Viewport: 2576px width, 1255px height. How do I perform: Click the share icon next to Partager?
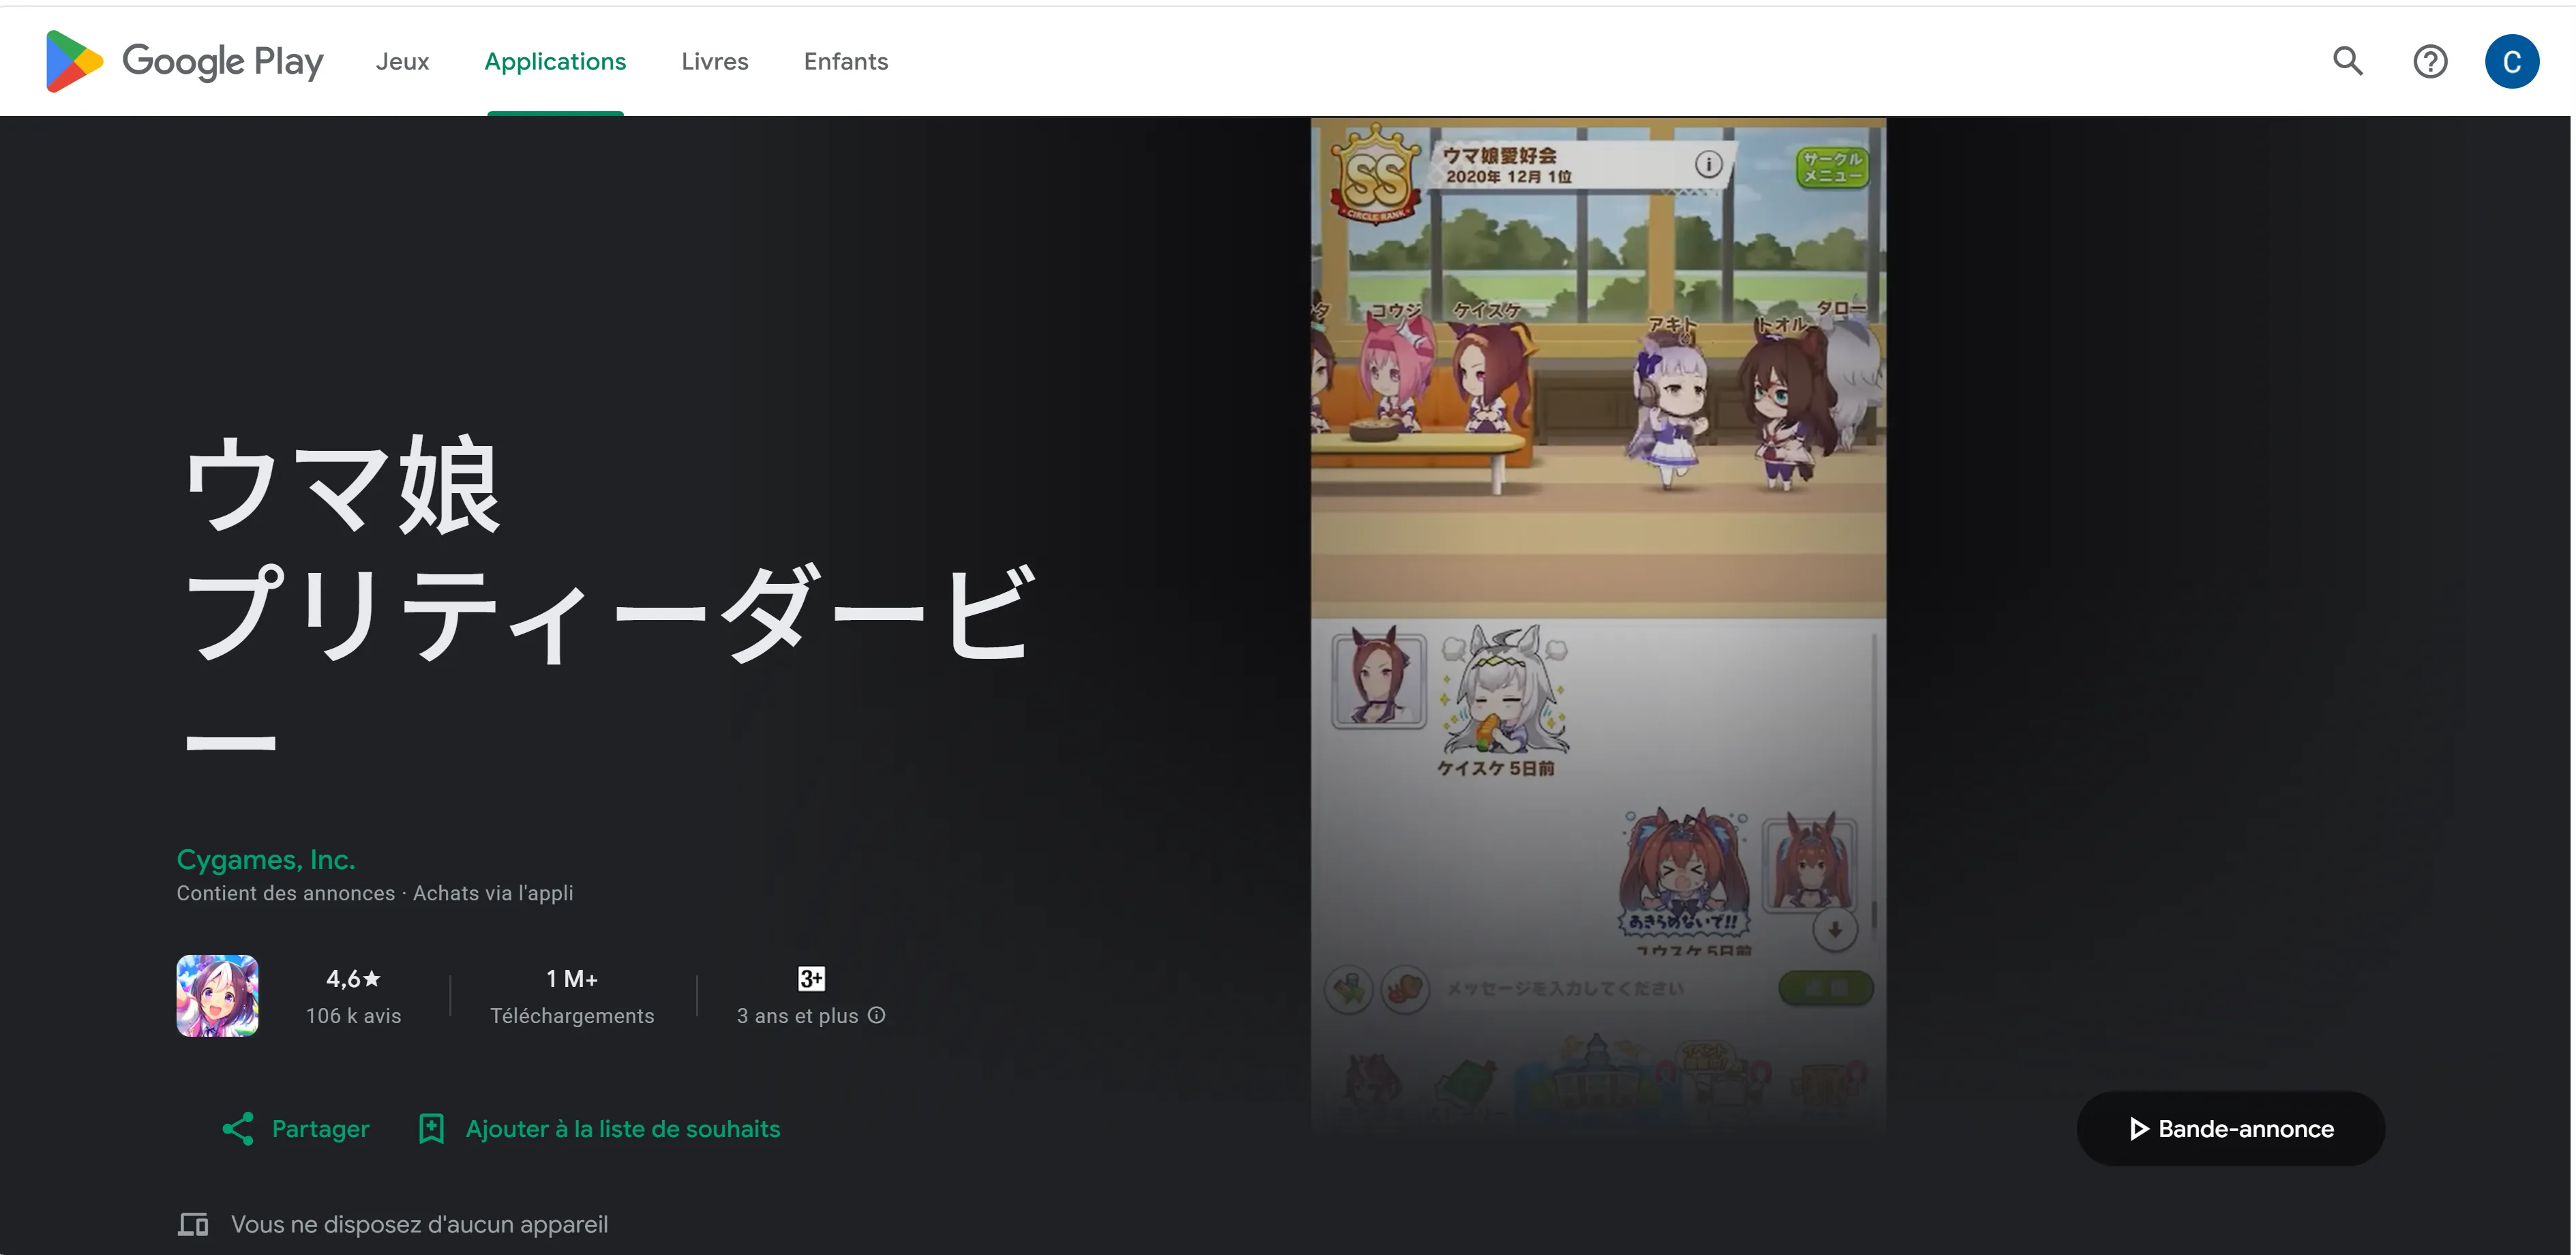[238, 1129]
